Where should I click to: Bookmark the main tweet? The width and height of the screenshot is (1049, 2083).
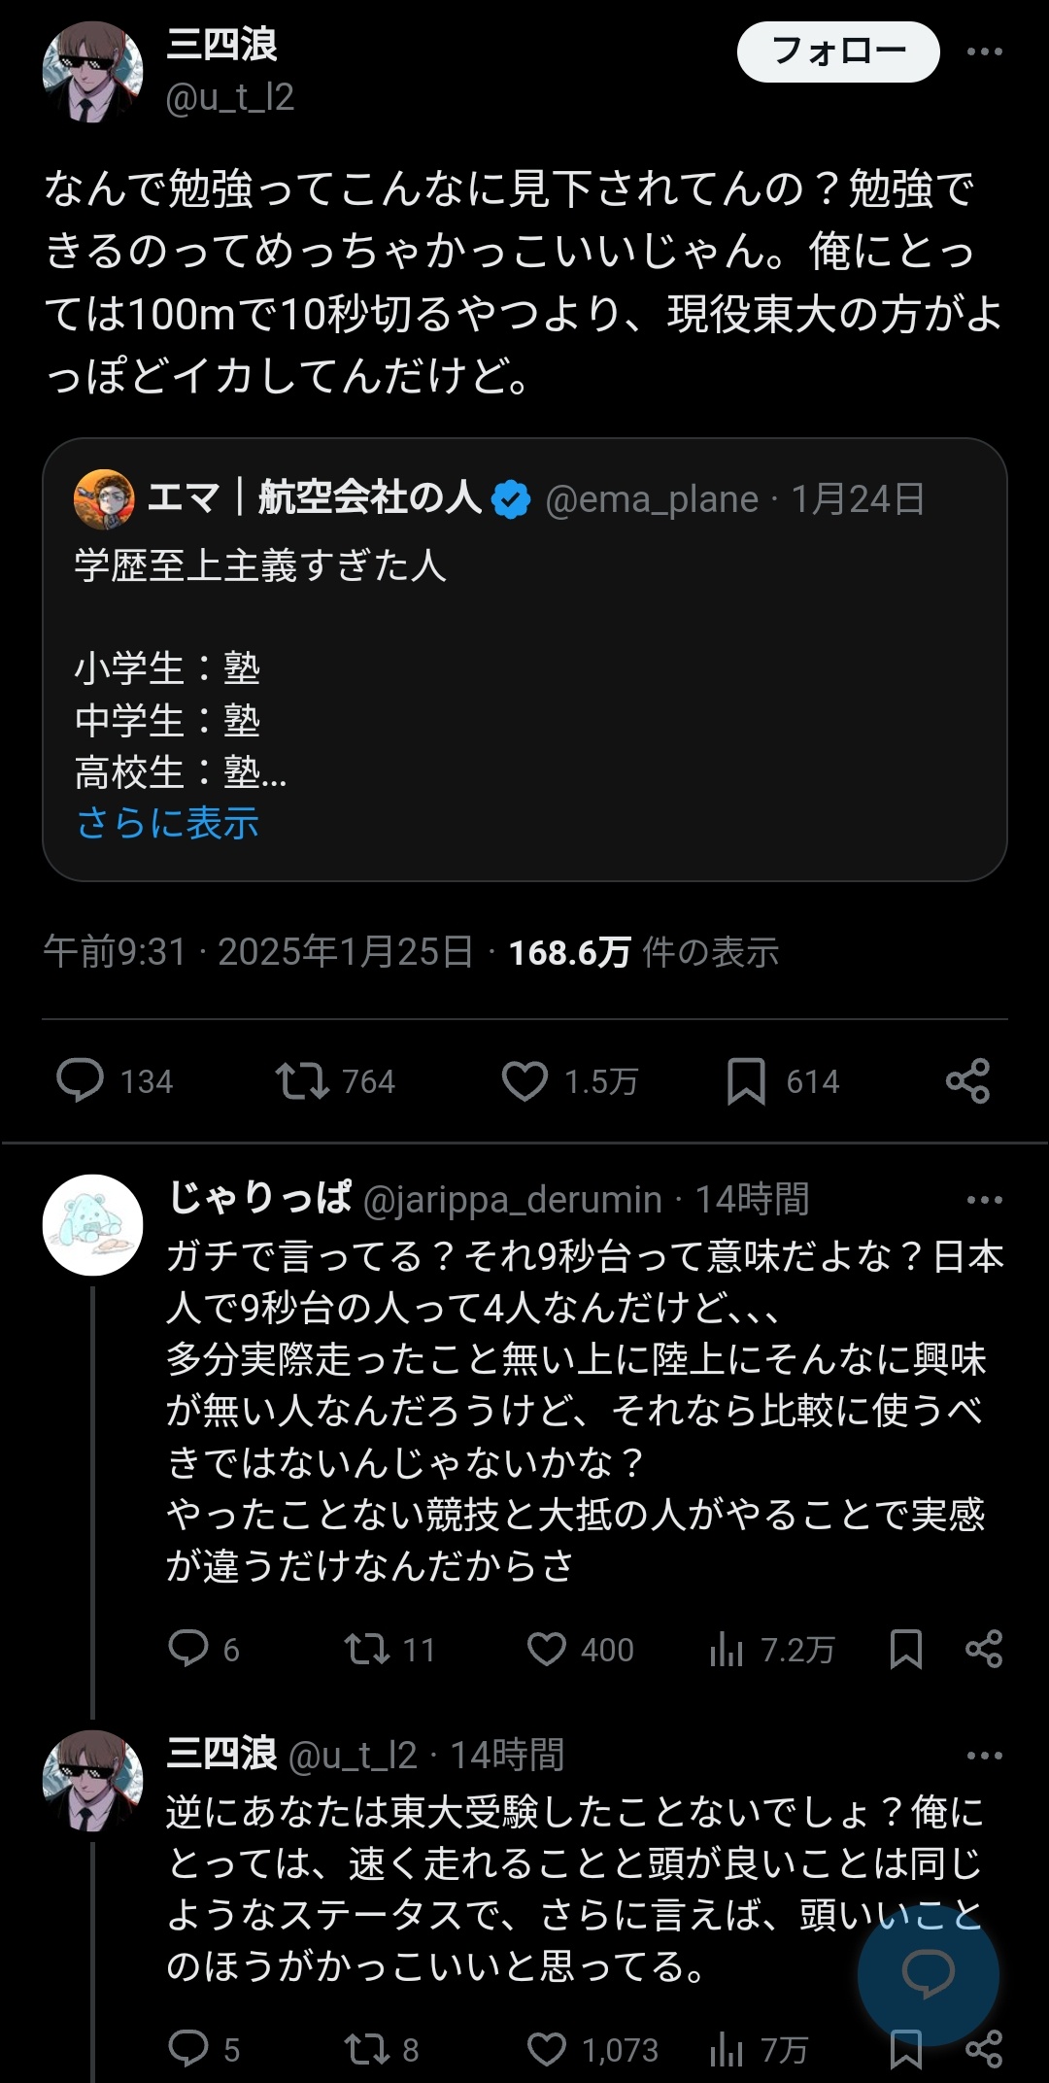click(746, 1081)
